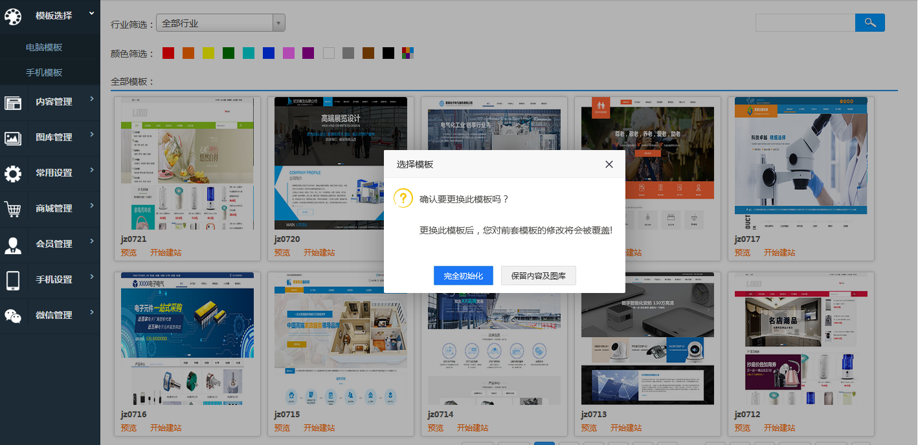
Task: Click the 图库管理 picture icon
Action: point(13,138)
